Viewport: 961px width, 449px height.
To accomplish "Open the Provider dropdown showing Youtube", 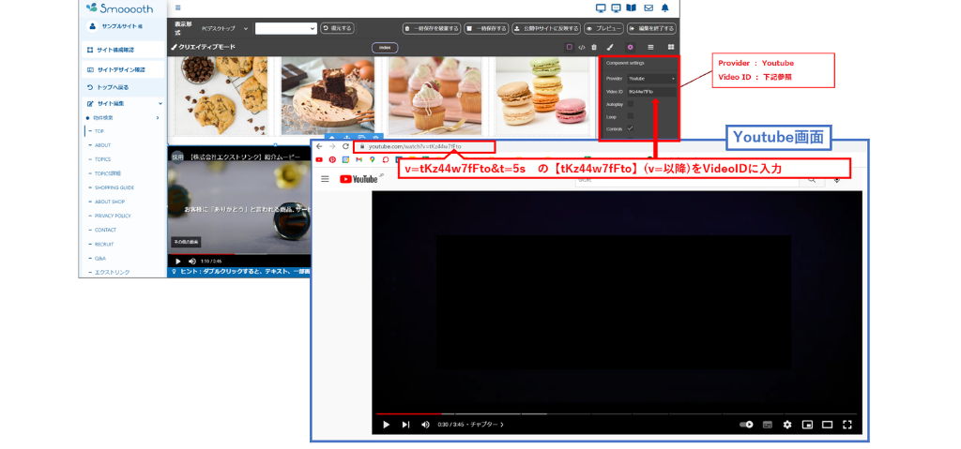I will 650,79.
